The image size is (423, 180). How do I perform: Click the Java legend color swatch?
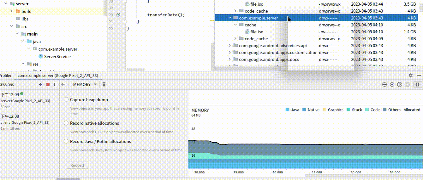coord(287,110)
